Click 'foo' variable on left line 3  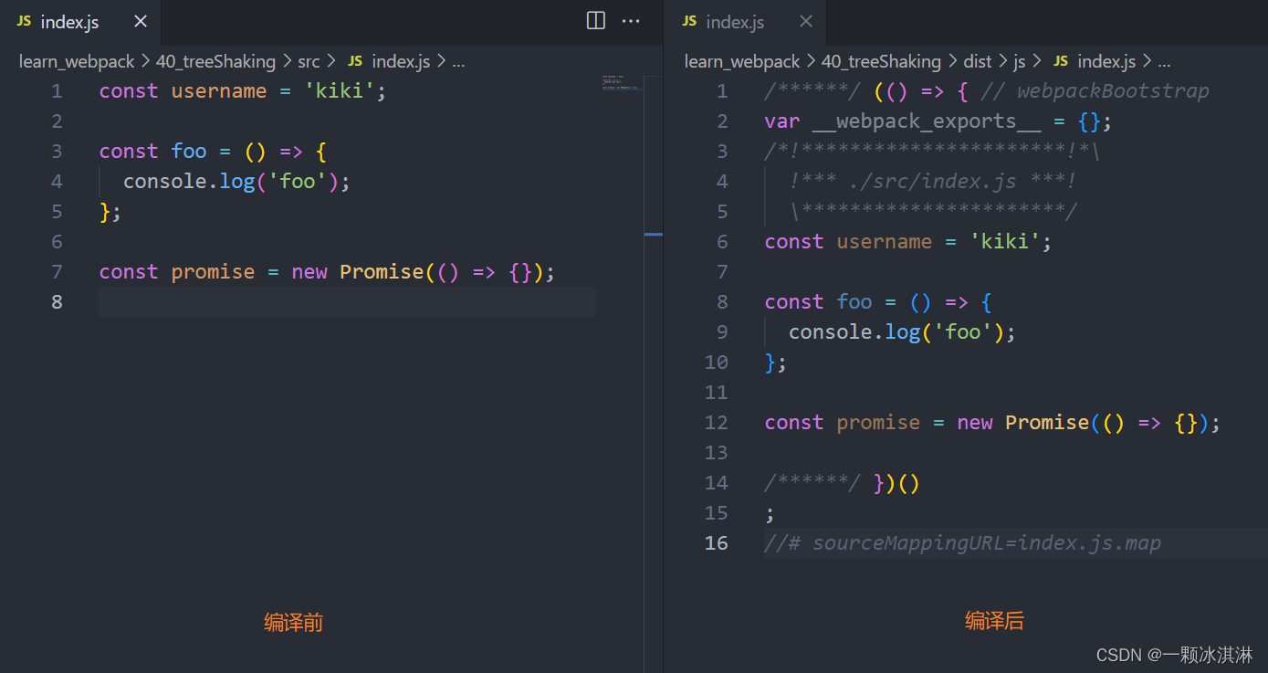coord(189,151)
